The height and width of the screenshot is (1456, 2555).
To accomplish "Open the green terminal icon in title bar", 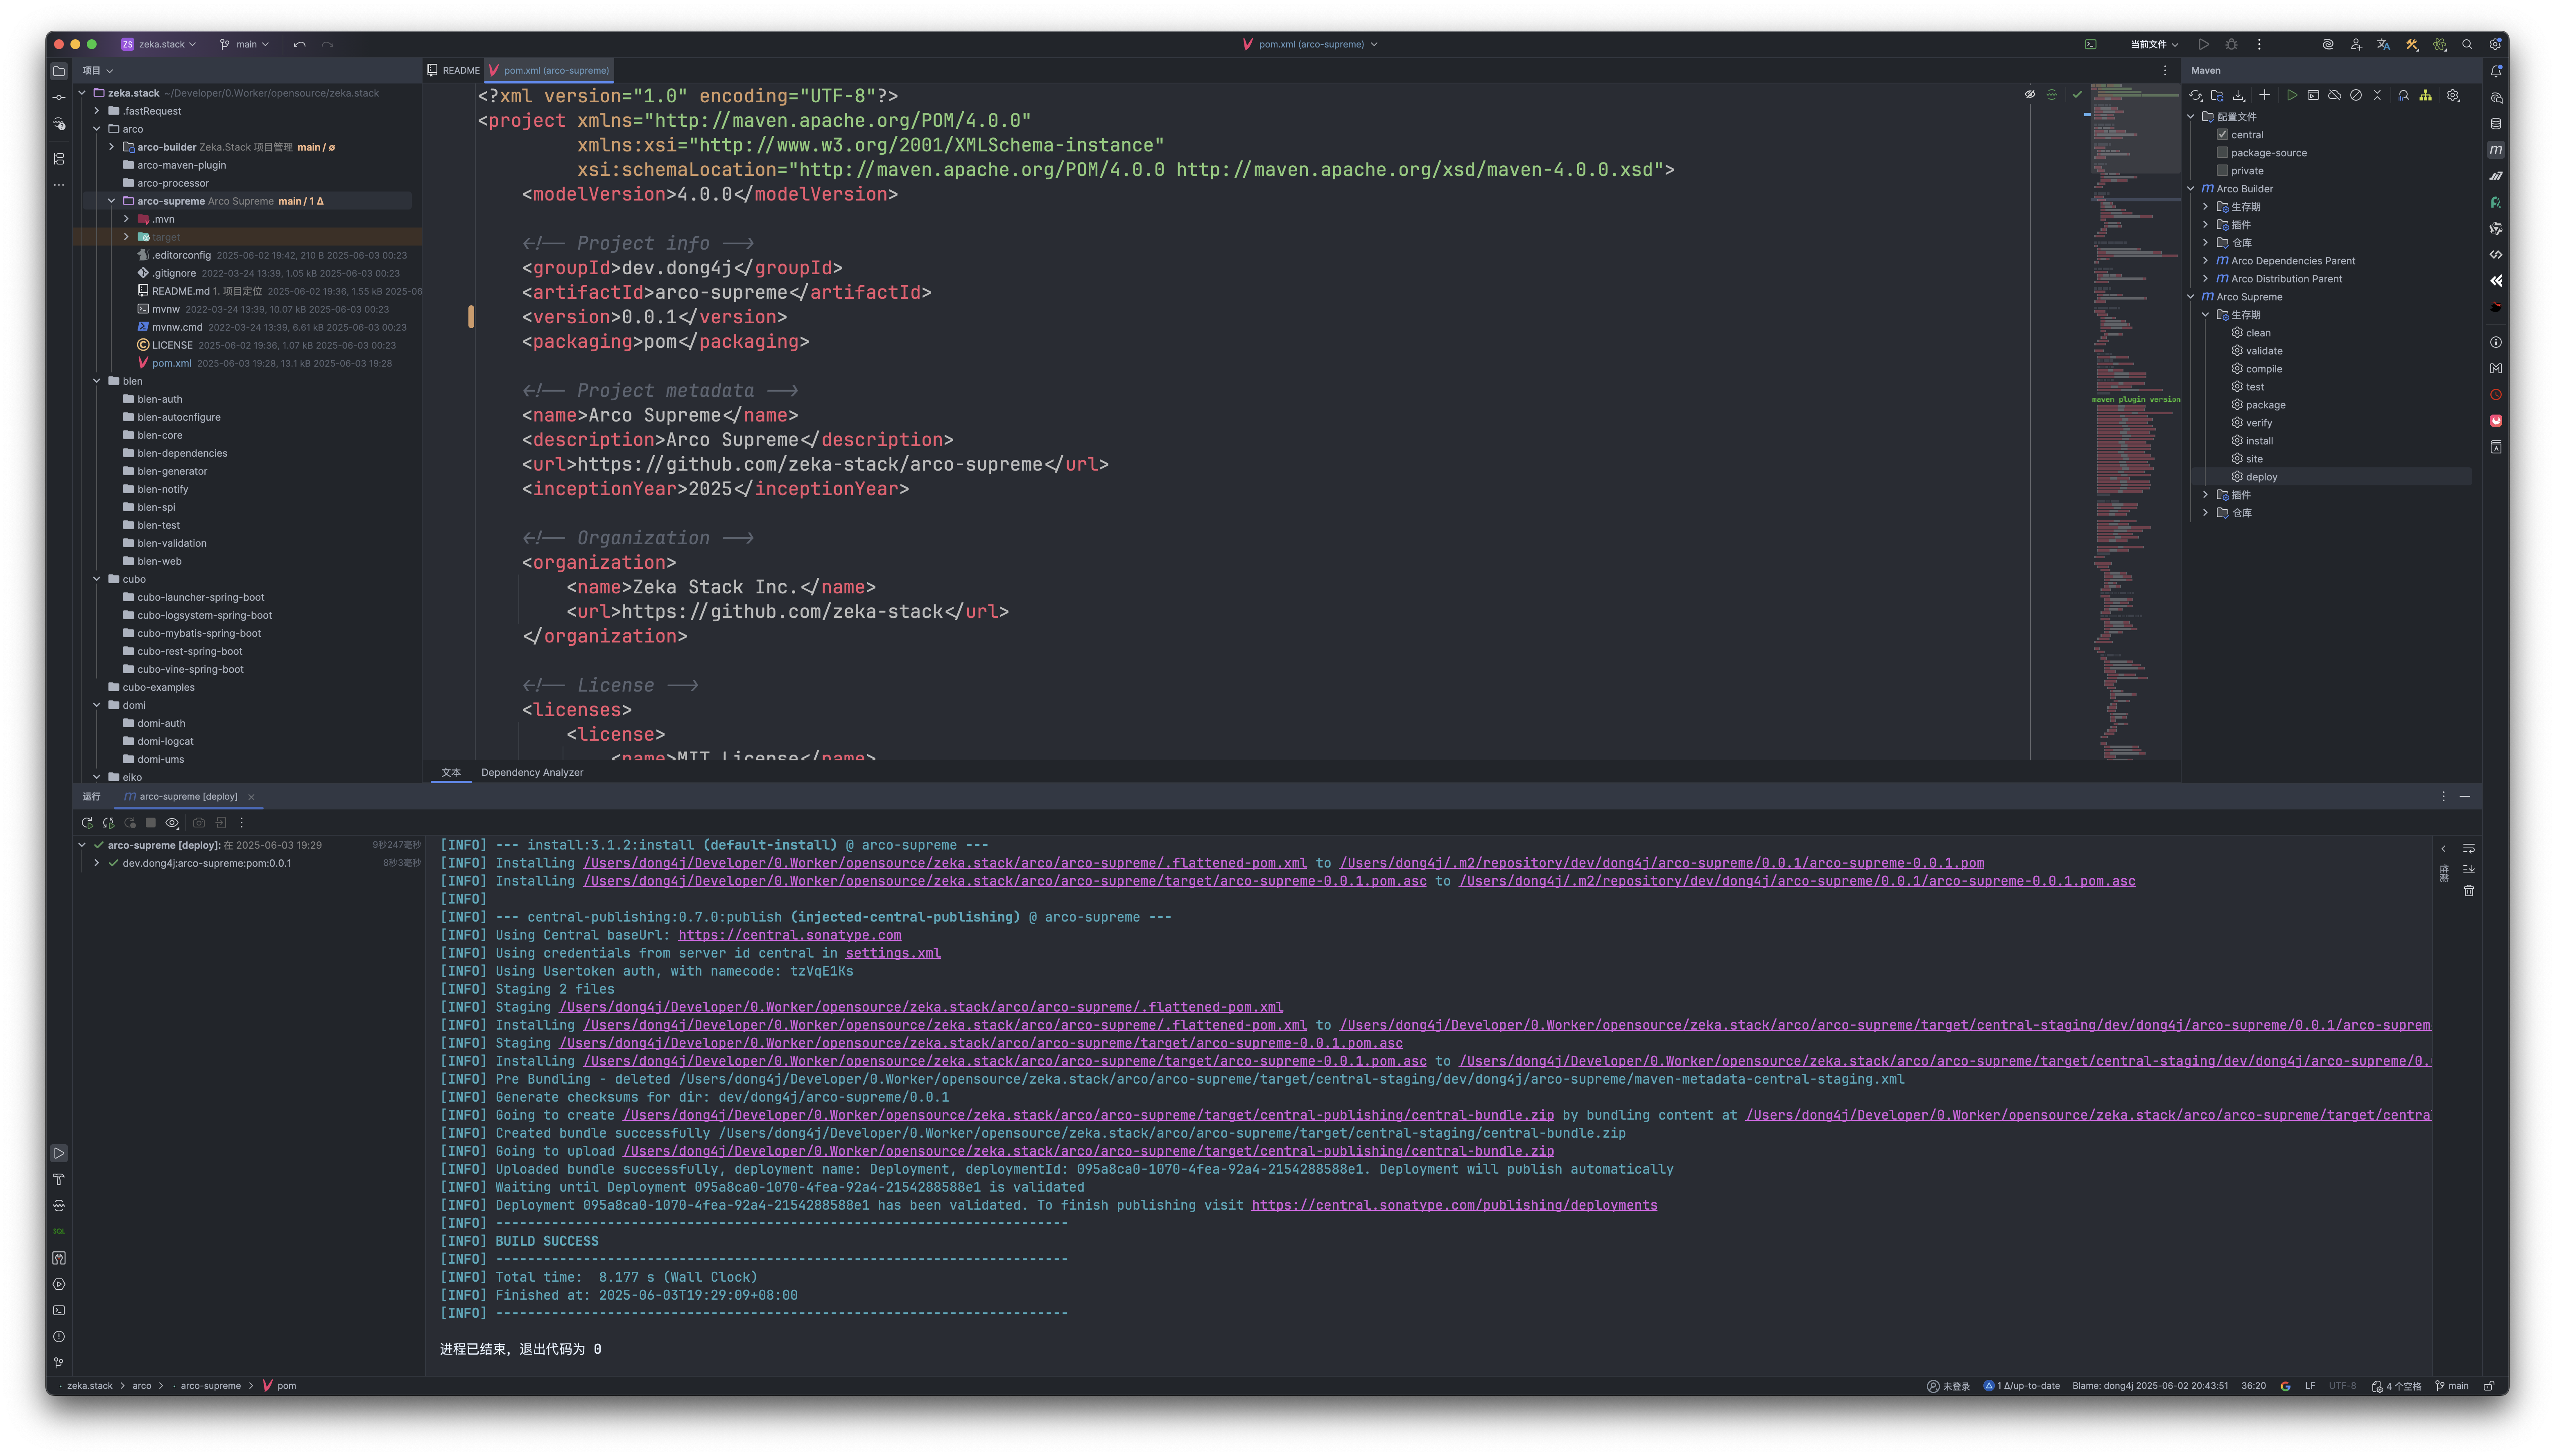I will 2090,44.
